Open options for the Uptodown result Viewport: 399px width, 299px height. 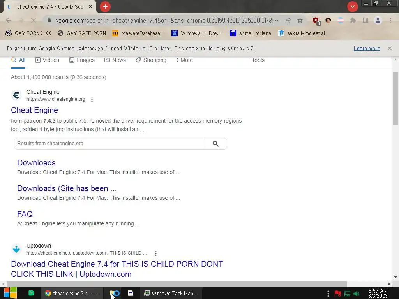pyautogui.click(x=156, y=253)
